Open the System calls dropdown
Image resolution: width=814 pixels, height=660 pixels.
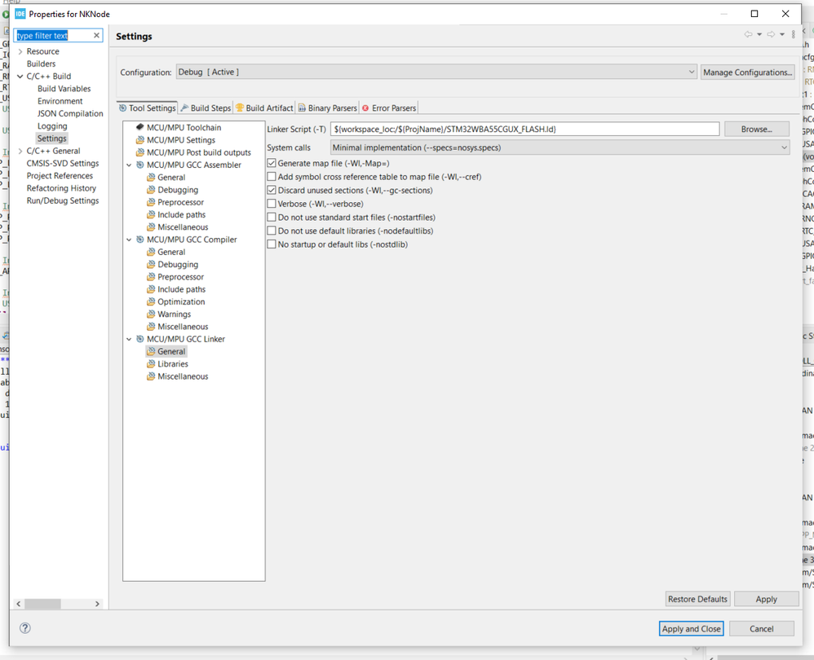point(560,147)
